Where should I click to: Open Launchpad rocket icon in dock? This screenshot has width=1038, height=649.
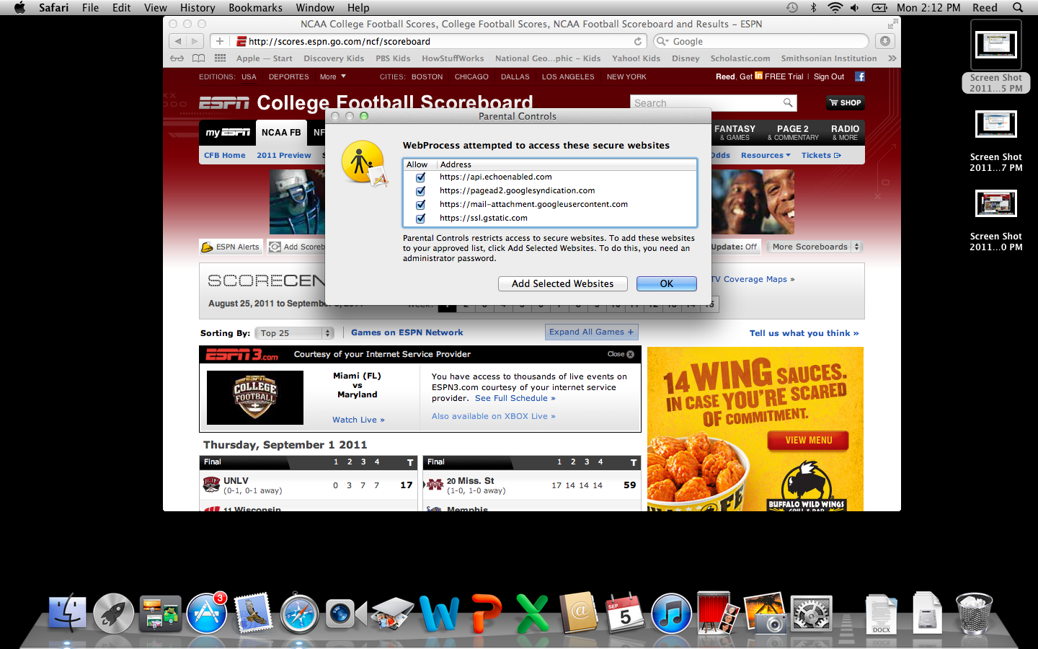coord(113,614)
